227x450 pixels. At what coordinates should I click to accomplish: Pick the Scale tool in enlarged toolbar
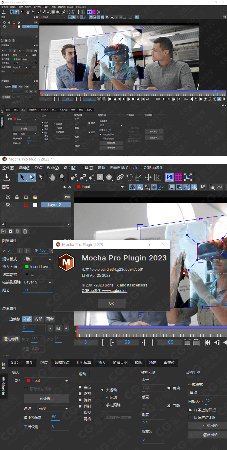(x=139, y=177)
